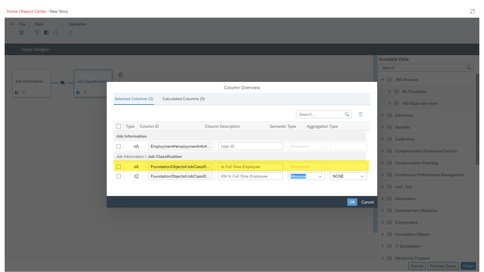Click the database icon next to Calibration

click(389, 139)
